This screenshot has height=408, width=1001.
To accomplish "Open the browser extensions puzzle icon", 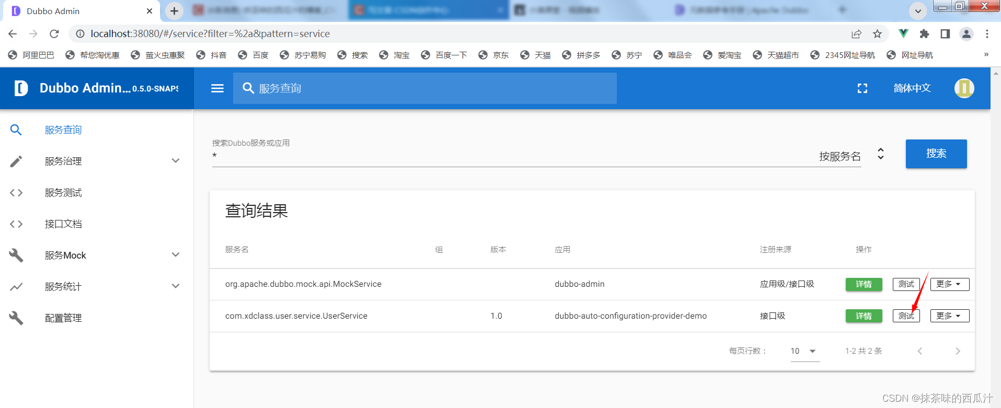I will click(924, 34).
